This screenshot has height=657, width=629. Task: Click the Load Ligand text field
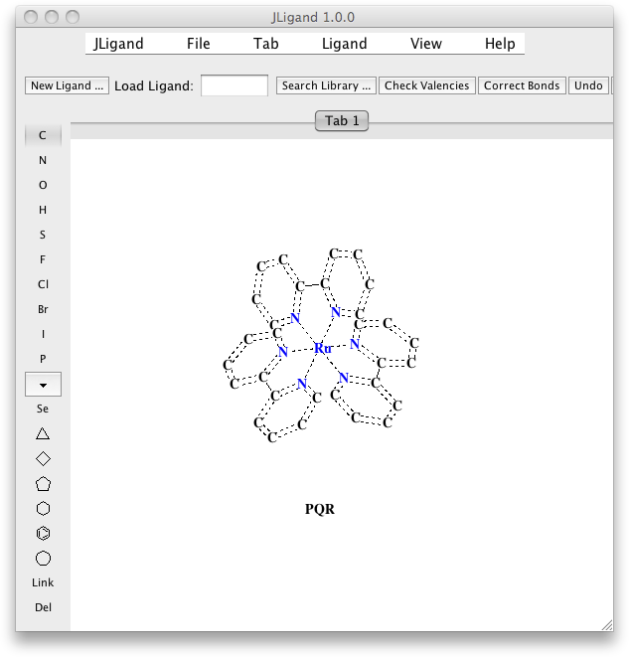235,85
